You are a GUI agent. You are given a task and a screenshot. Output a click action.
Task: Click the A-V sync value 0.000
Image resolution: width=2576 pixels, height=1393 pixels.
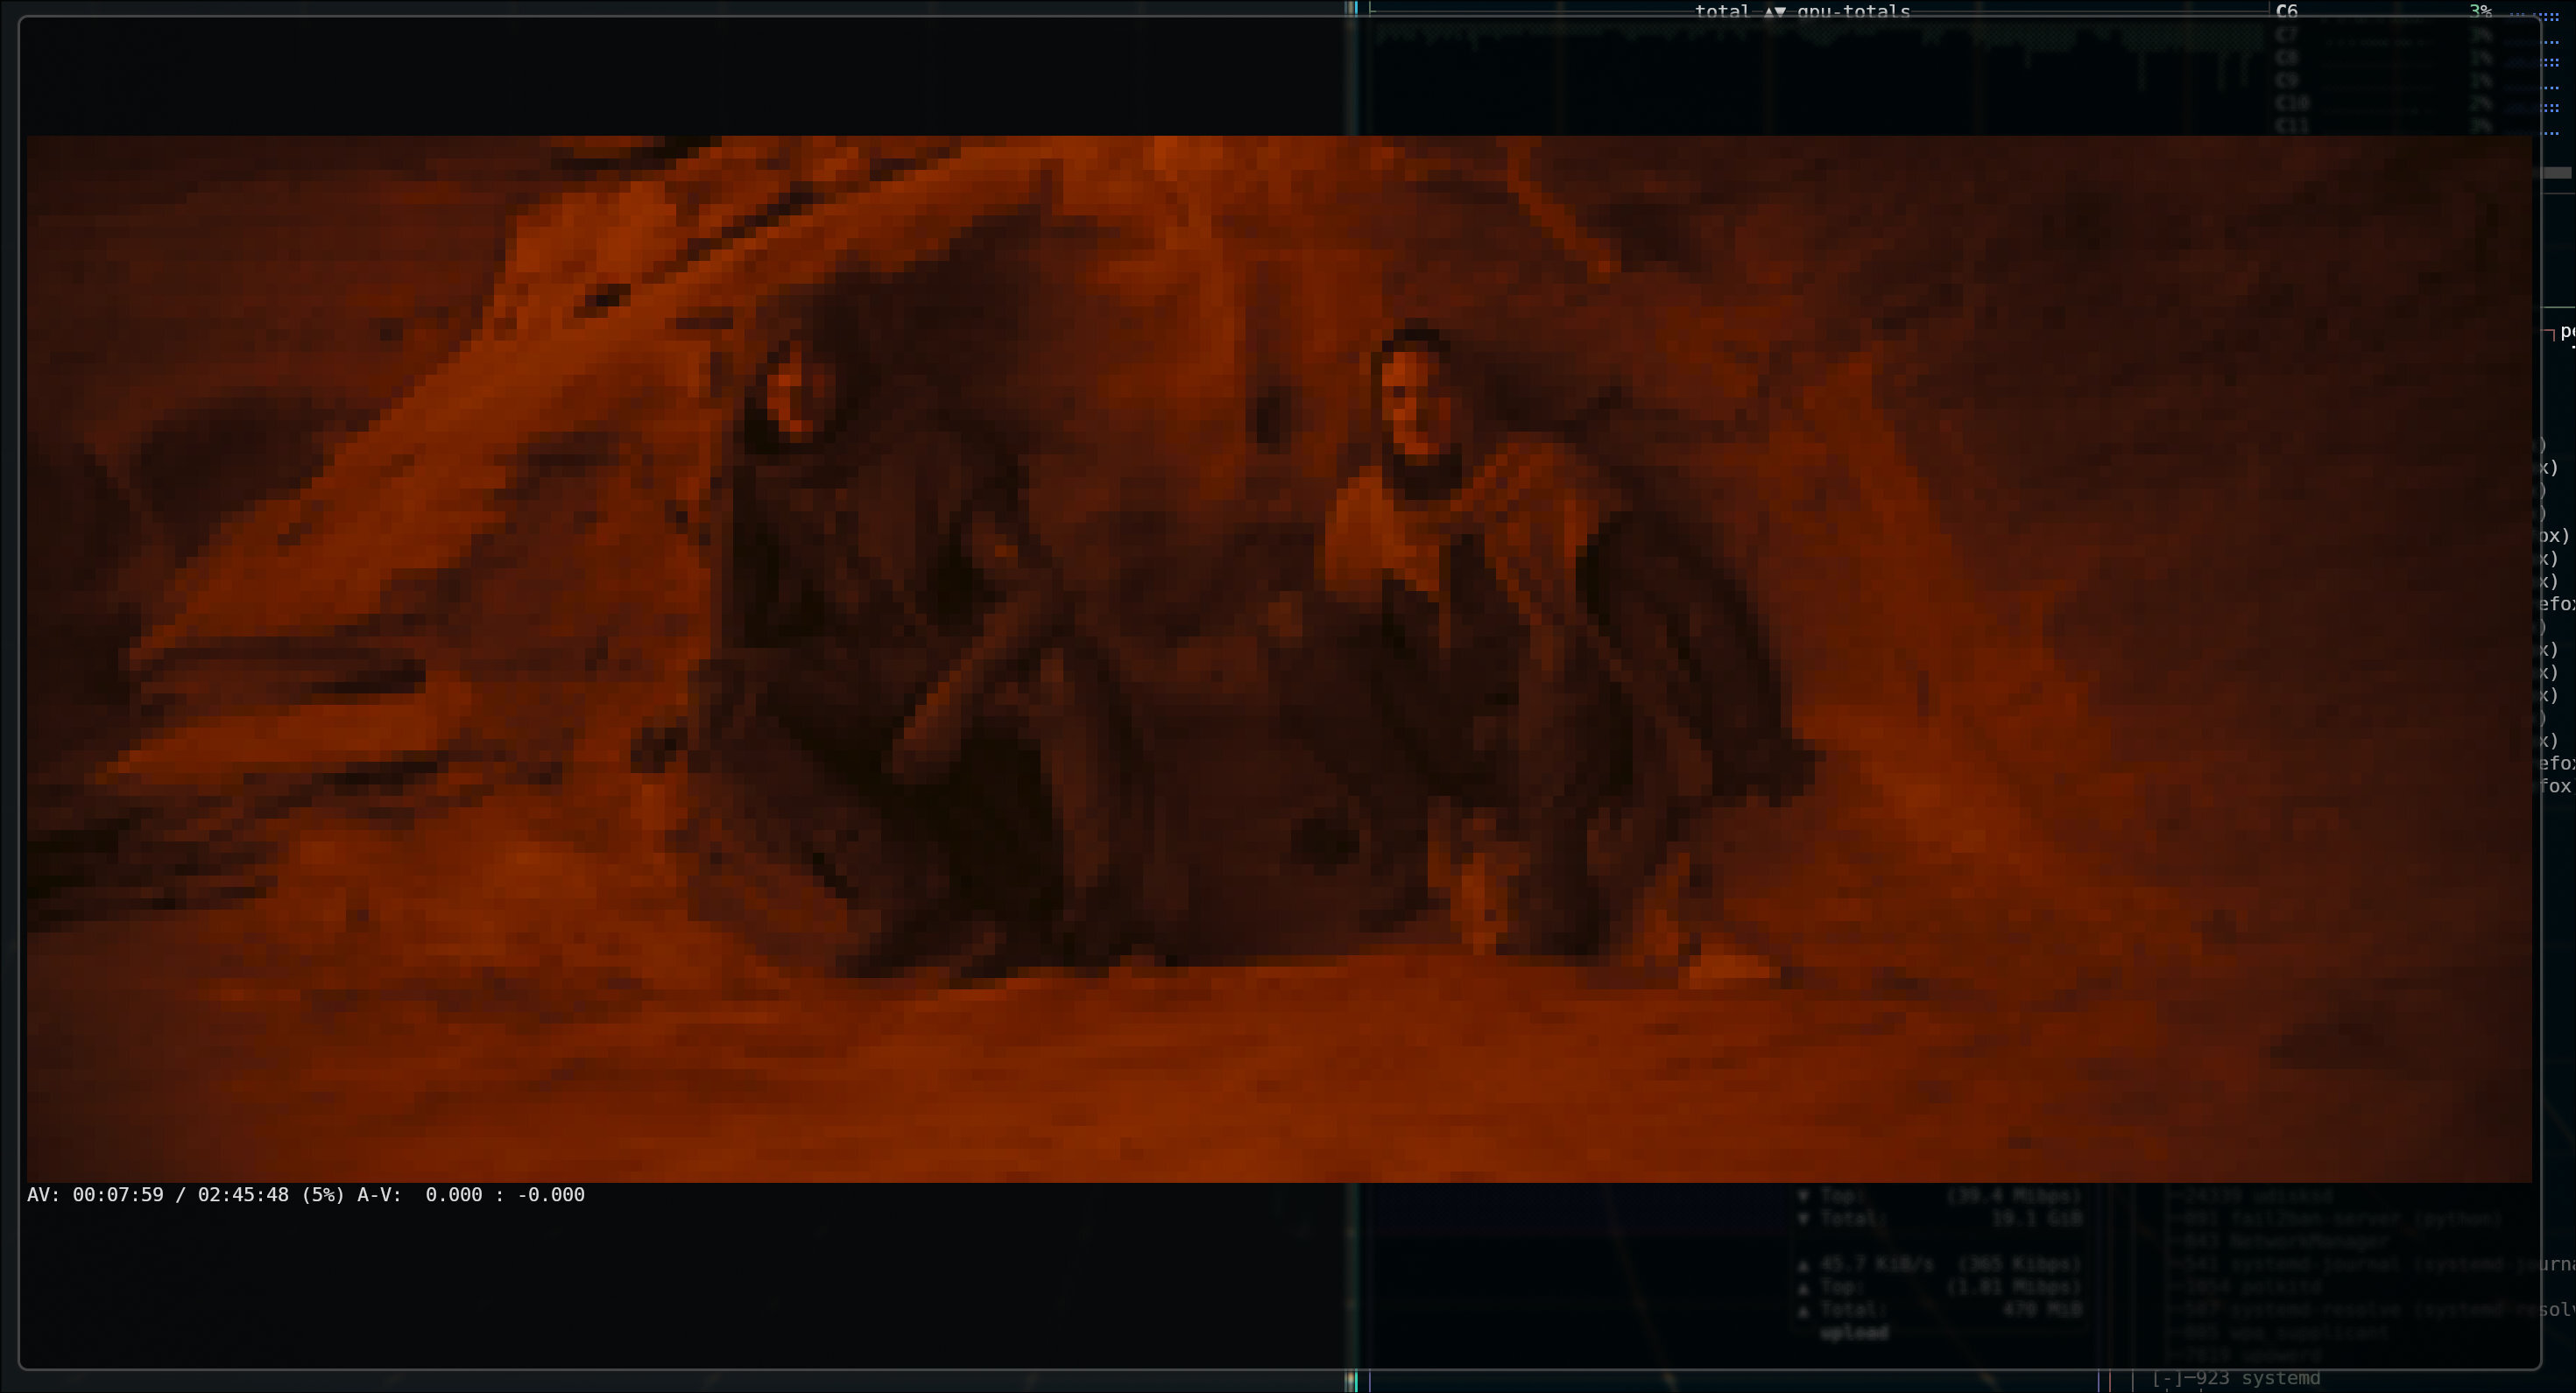pyautogui.click(x=453, y=1195)
